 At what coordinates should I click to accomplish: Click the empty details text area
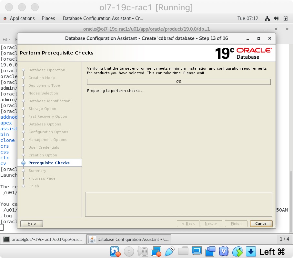pos(178,204)
